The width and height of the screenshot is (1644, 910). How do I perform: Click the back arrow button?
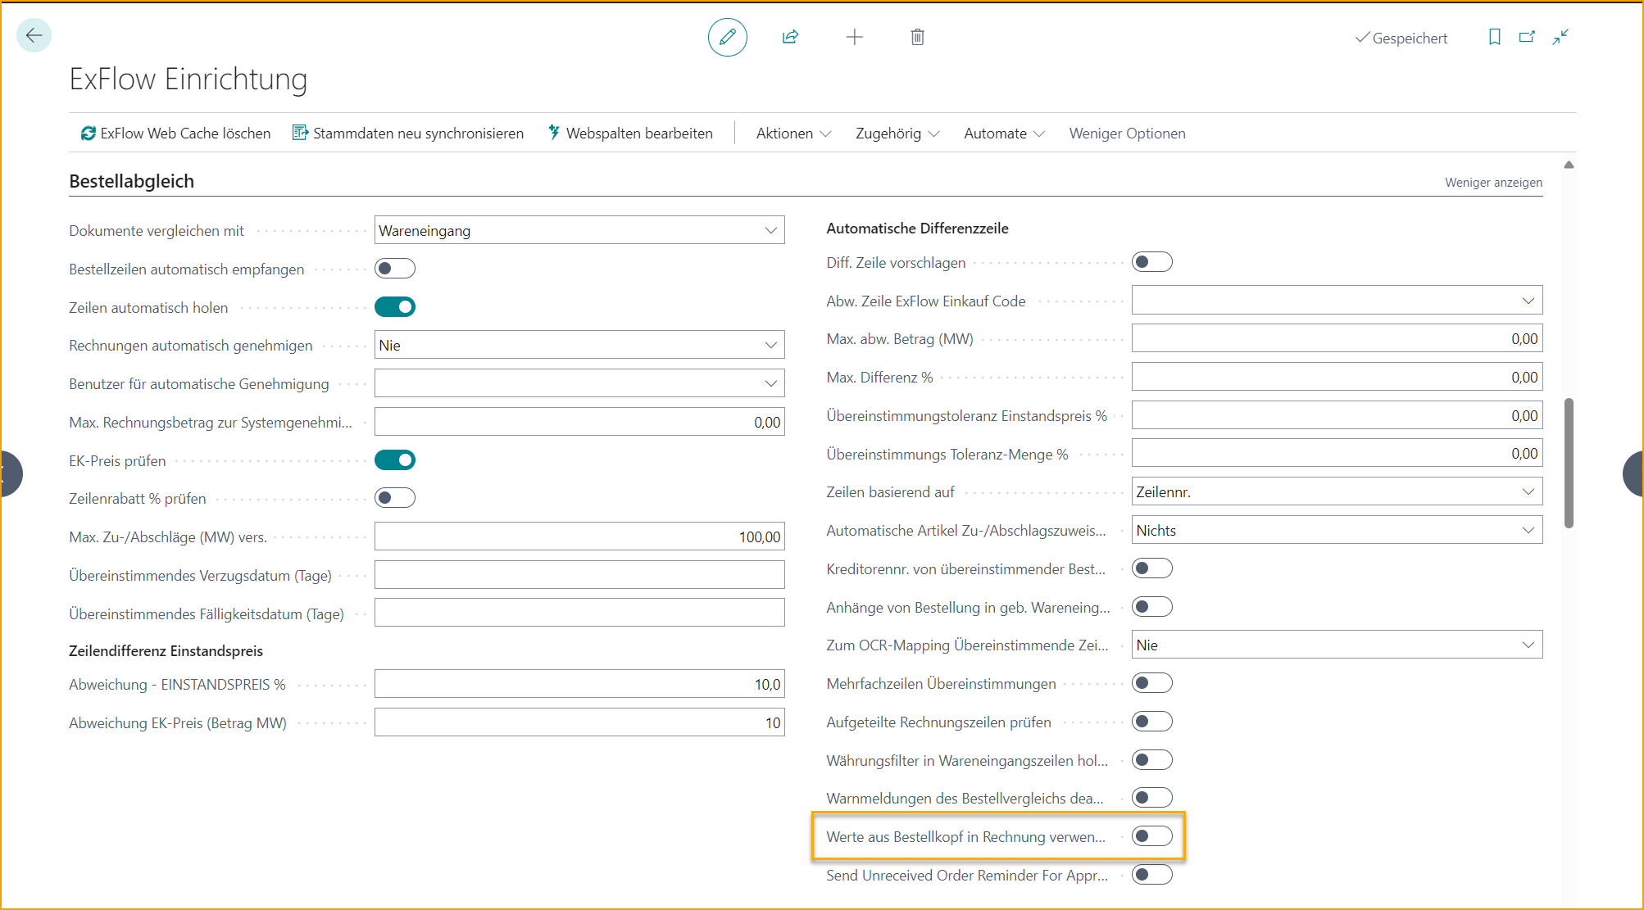coord(34,35)
